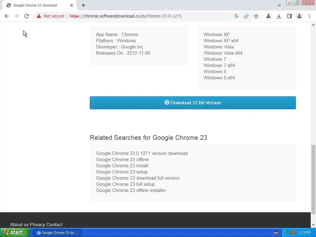
Task: Click the on-screen keyboard taskbar icon
Action: pos(276,233)
